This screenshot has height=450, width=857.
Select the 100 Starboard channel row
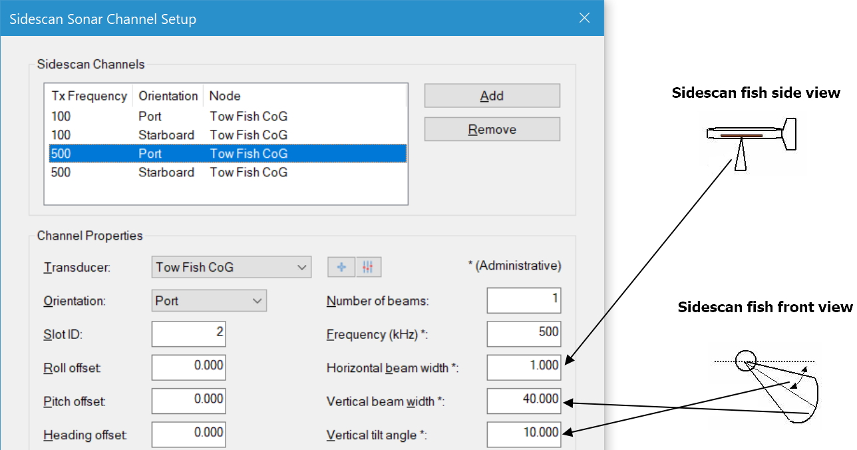(x=226, y=135)
